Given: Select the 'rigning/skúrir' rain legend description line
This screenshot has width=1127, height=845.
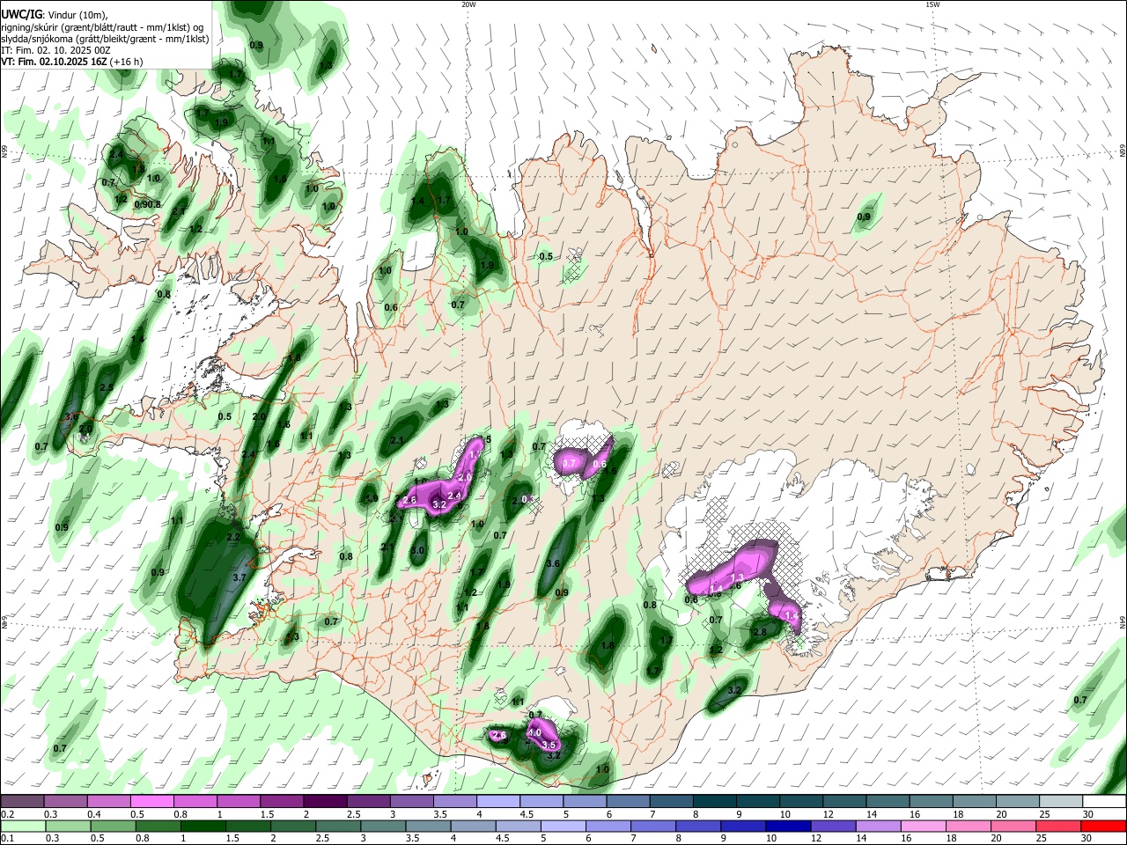Looking at the screenshot, I should click(103, 27).
